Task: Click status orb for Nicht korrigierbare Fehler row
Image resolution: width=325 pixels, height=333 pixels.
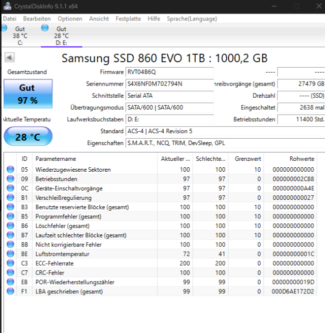Action: tap(10, 244)
